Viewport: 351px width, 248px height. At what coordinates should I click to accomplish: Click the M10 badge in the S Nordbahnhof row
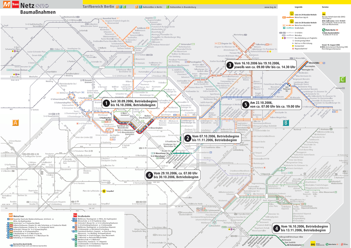tap(11, 234)
